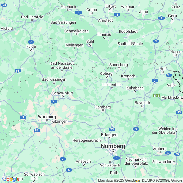Select the A7 shield above Fulda
This screenshot has height=183, width=183.
[x=31, y=42]
